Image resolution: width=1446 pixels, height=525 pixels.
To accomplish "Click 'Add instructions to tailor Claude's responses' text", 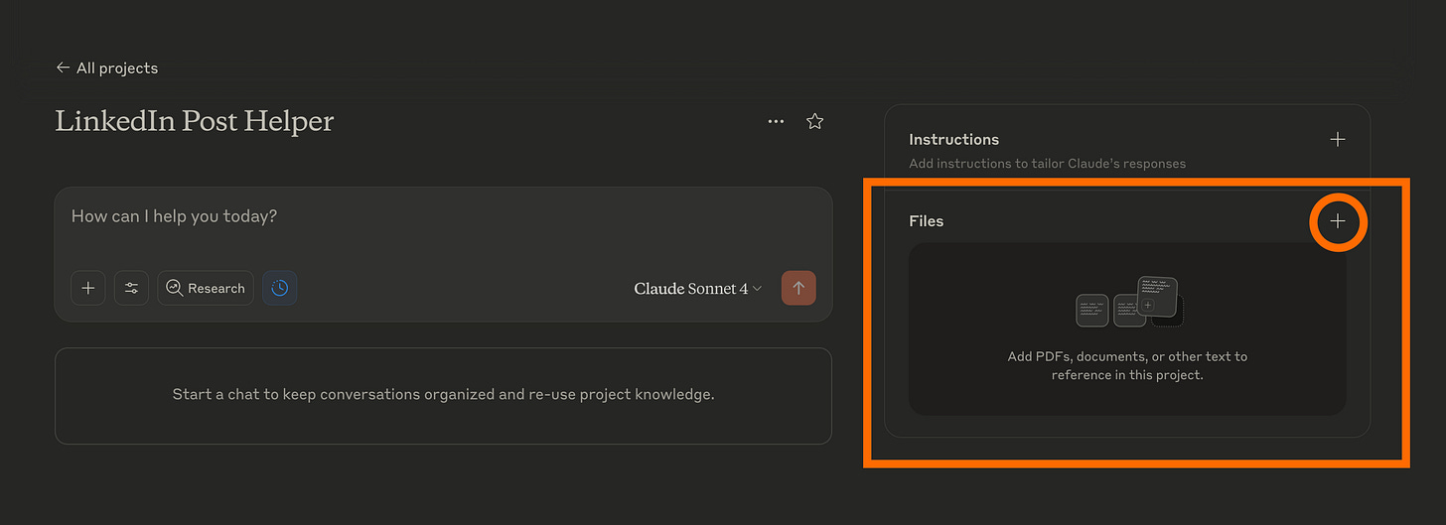I will click(x=1048, y=164).
